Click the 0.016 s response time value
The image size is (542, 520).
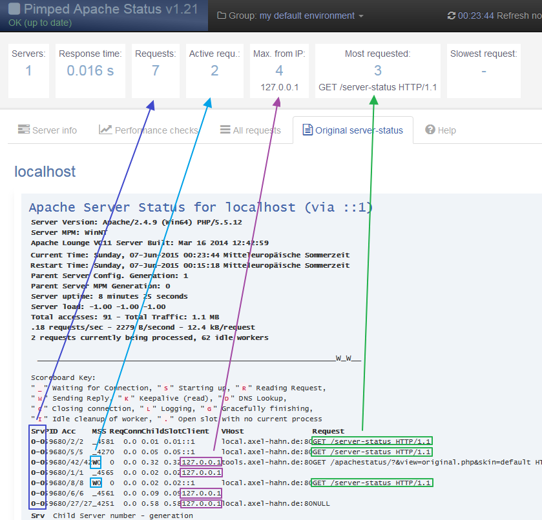(x=90, y=71)
